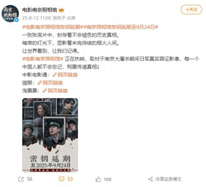The width and height of the screenshot is (206, 187).
Task: Click the share icon for 分享这条博文
Action: (151, 179)
